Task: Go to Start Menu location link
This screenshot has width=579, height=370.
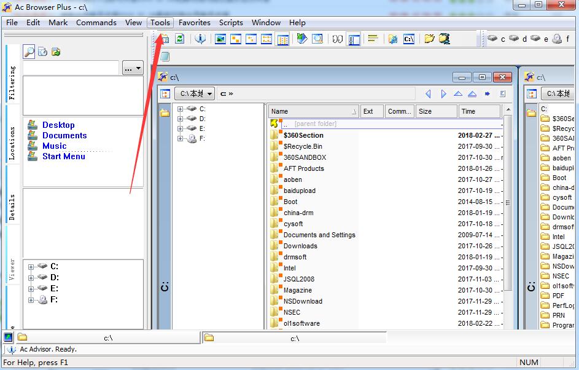Action: (63, 156)
